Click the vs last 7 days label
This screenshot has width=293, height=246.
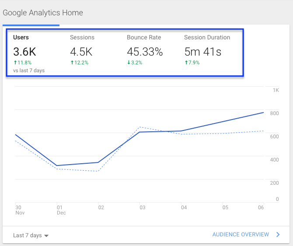pyautogui.click(x=29, y=70)
